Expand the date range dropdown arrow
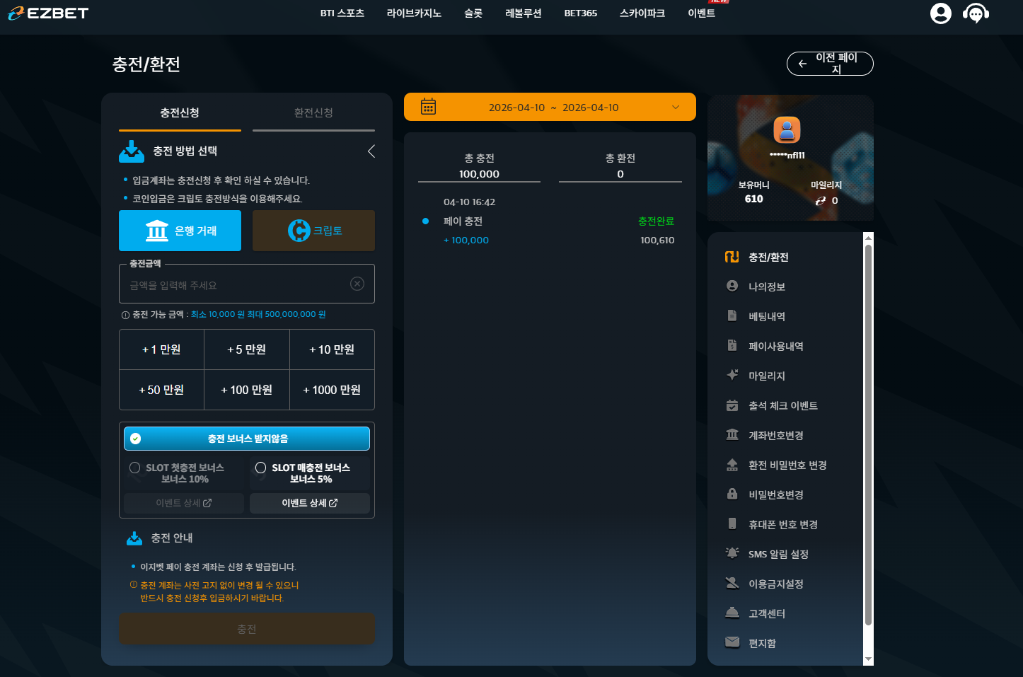This screenshot has width=1023, height=677. point(676,108)
